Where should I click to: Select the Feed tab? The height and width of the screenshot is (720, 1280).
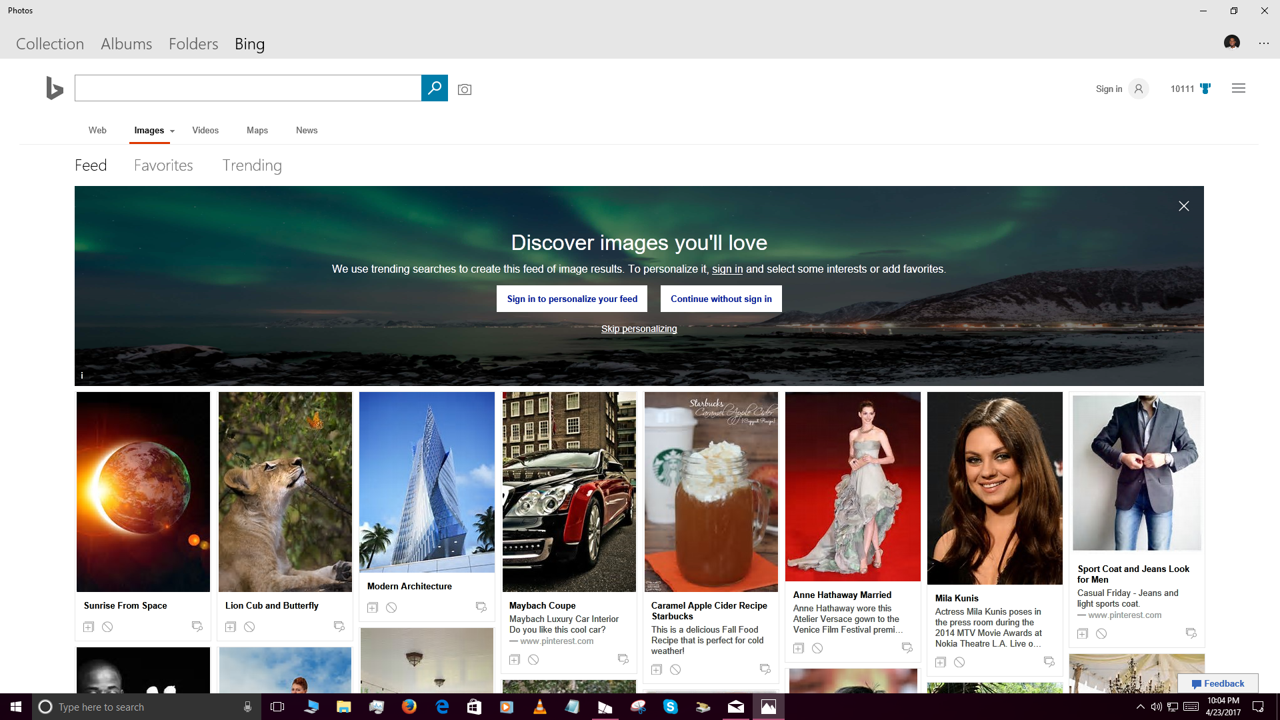91,165
